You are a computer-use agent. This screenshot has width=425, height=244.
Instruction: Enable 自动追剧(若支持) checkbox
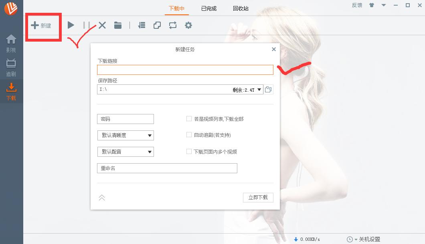tap(189, 135)
